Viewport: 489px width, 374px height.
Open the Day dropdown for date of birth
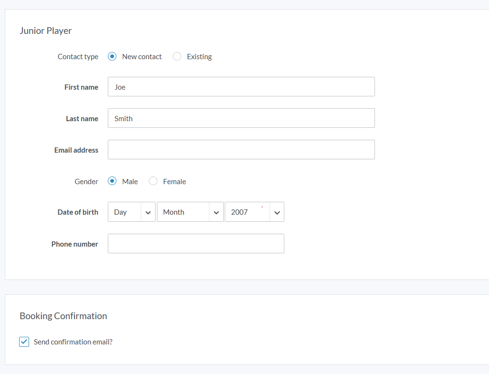coord(132,212)
